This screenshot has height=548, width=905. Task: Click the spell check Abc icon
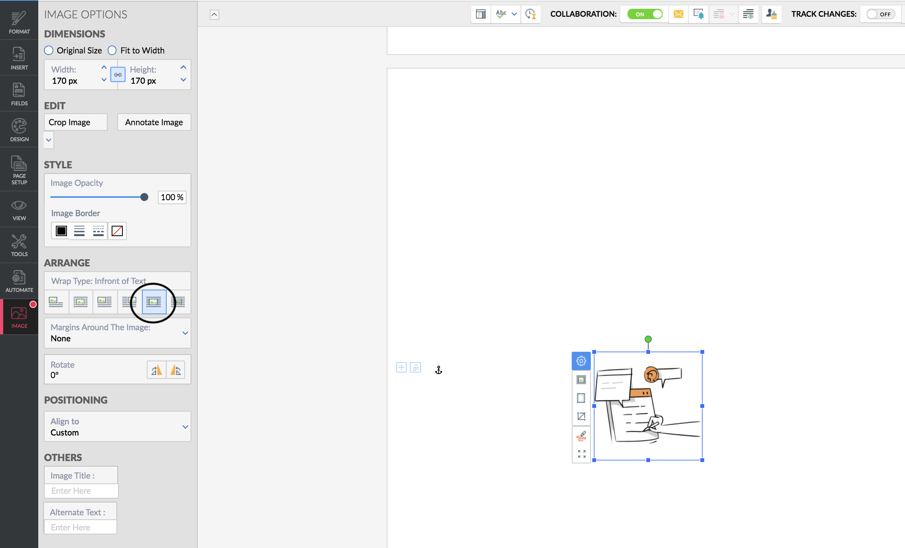click(x=501, y=14)
